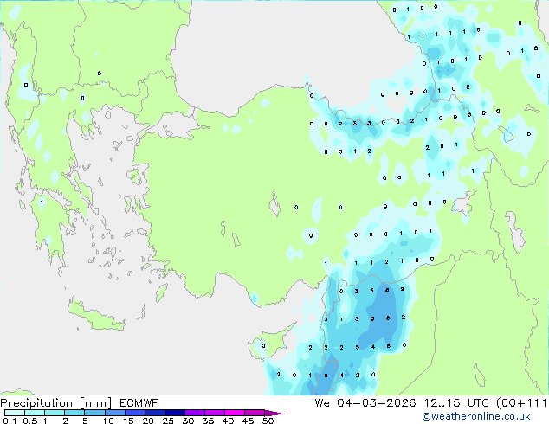Click the 0.1–0.5 mm legend color swatch
The image size is (549, 424).
click(x=15, y=413)
